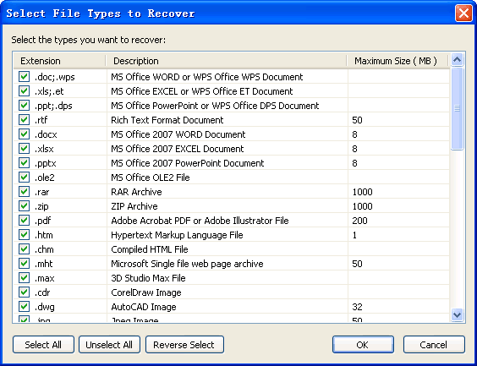Toggle the .rtf Rich Text Format checkbox

pyautogui.click(x=24, y=120)
